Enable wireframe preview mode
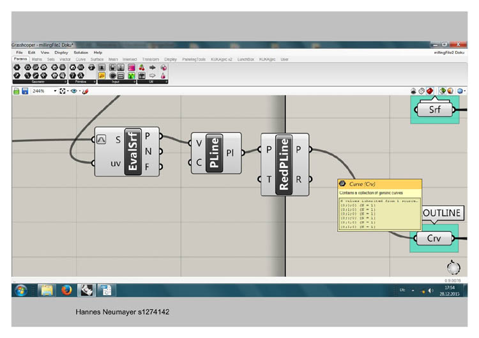Screen dimensions: 479x338 (422, 91)
